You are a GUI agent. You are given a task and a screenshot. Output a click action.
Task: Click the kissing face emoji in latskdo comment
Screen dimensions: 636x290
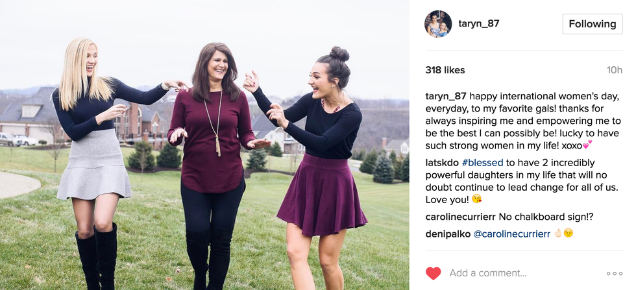point(476,199)
